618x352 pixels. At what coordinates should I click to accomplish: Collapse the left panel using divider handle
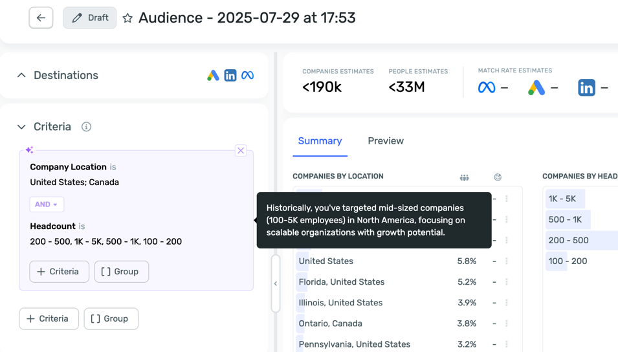[x=276, y=283]
